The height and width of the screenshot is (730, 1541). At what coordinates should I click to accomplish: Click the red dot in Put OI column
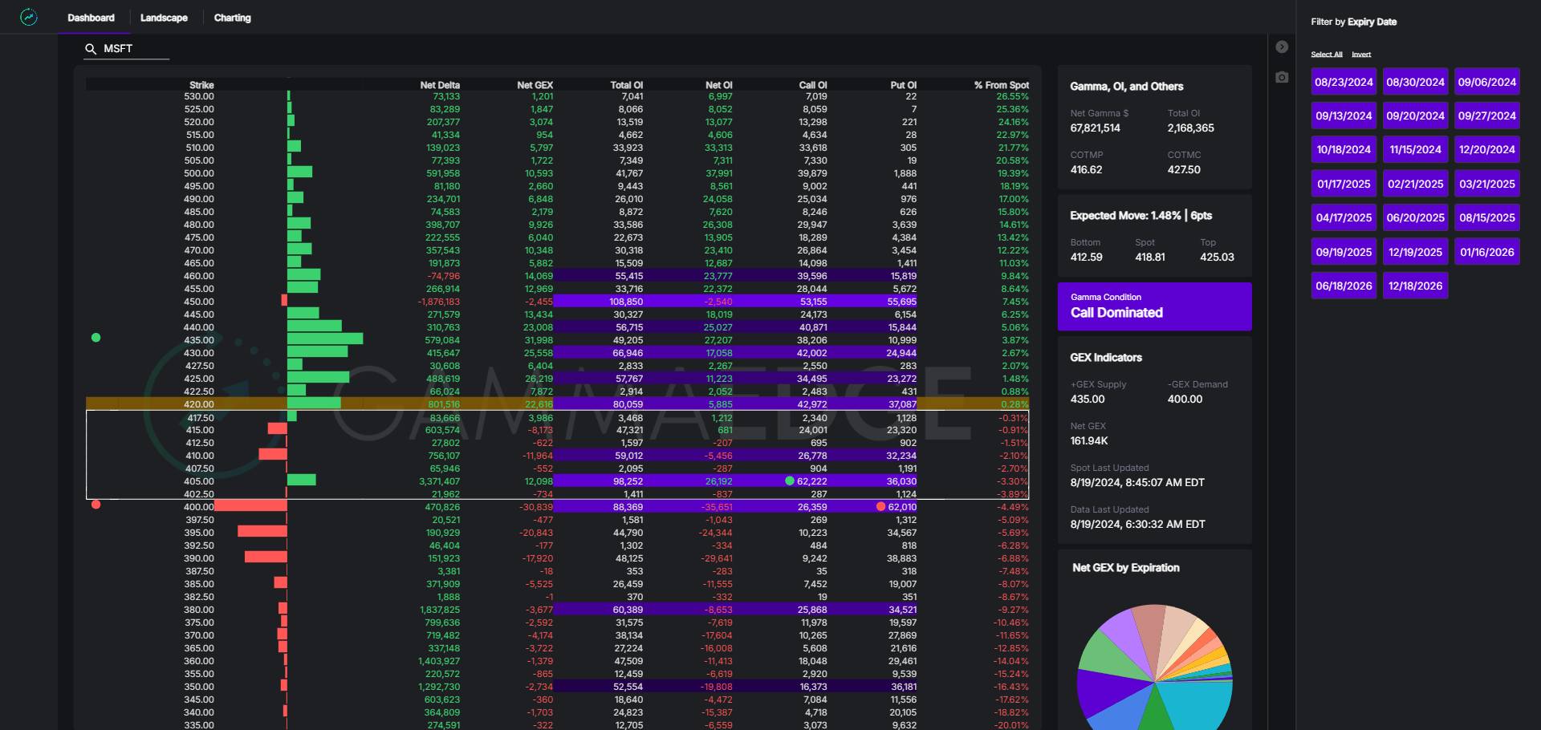[880, 507]
